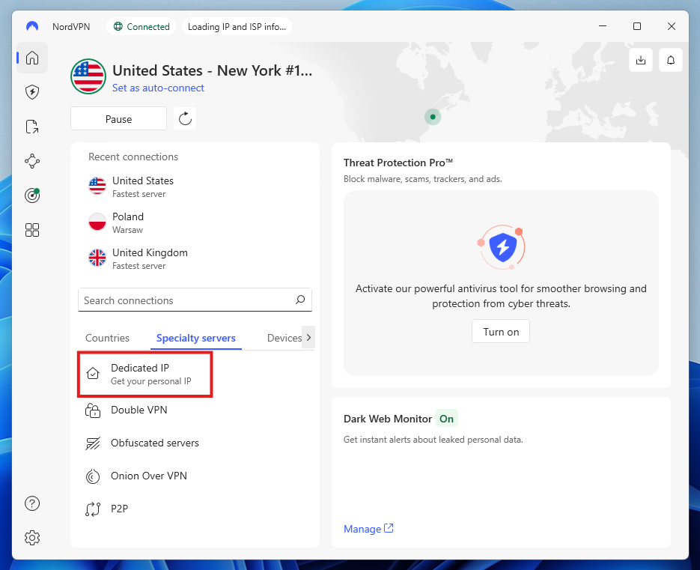Connect to United States Fastest server

[195, 187]
